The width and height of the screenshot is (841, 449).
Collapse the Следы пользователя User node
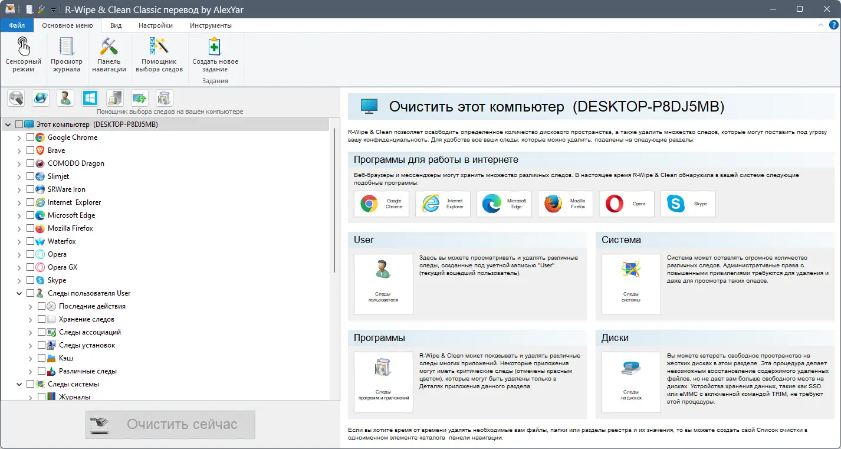[x=18, y=293]
